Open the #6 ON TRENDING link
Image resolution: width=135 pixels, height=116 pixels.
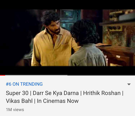click(24, 84)
